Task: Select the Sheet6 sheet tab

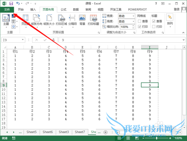Action: pos(48,132)
